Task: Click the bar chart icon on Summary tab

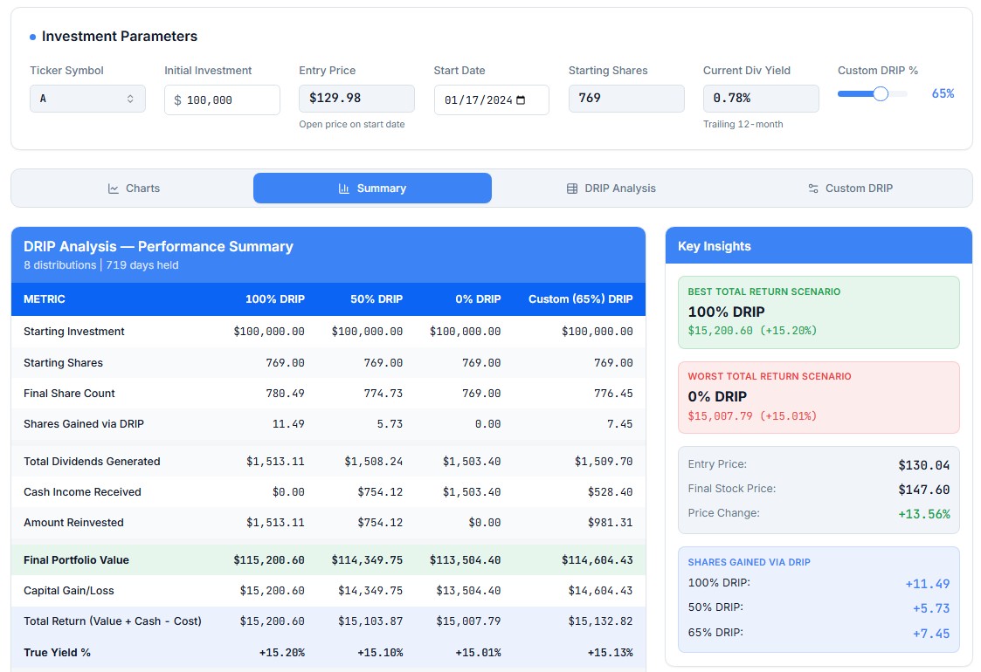Action: point(344,189)
